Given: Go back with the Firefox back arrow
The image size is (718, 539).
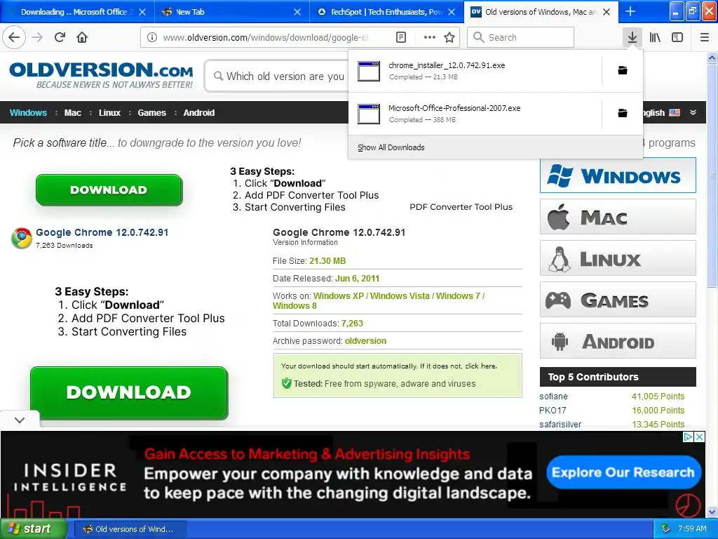Looking at the screenshot, I should pos(14,37).
